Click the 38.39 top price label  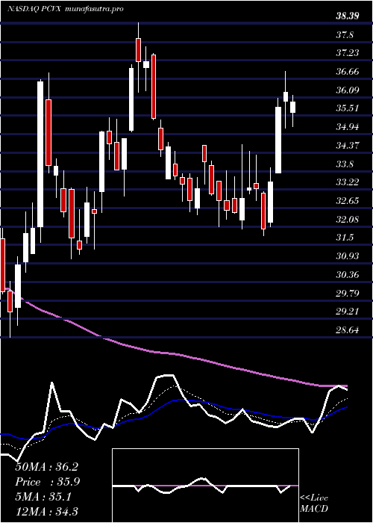coord(347,16)
